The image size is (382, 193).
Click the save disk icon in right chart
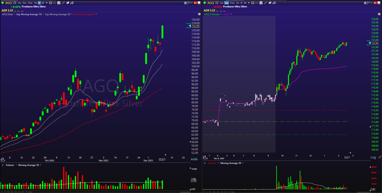click(379, 3)
